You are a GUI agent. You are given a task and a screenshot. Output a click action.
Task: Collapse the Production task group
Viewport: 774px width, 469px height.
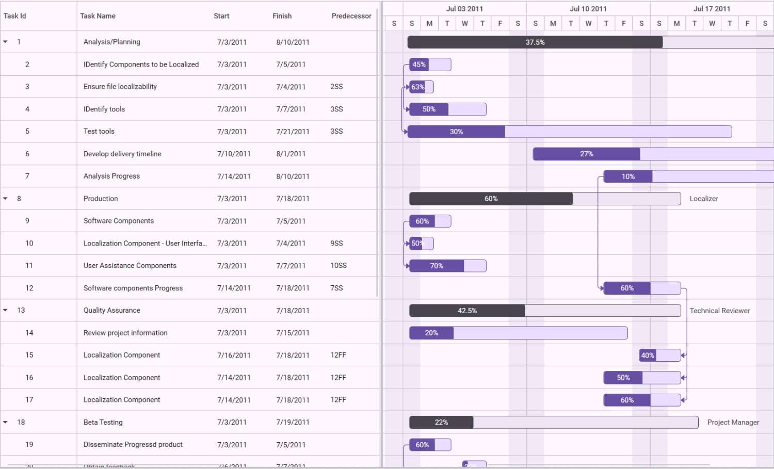(6, 199)
